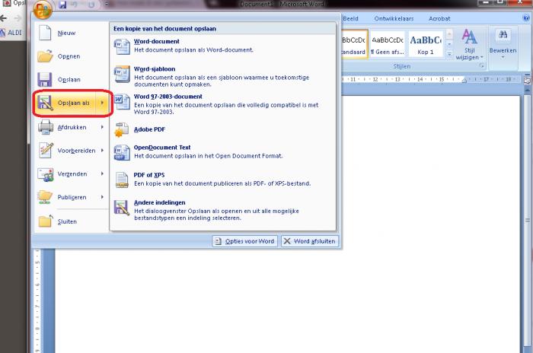This screenshot has height=353, width=533.
Task: Click the Publiceren icon
Action: point(45,197)
